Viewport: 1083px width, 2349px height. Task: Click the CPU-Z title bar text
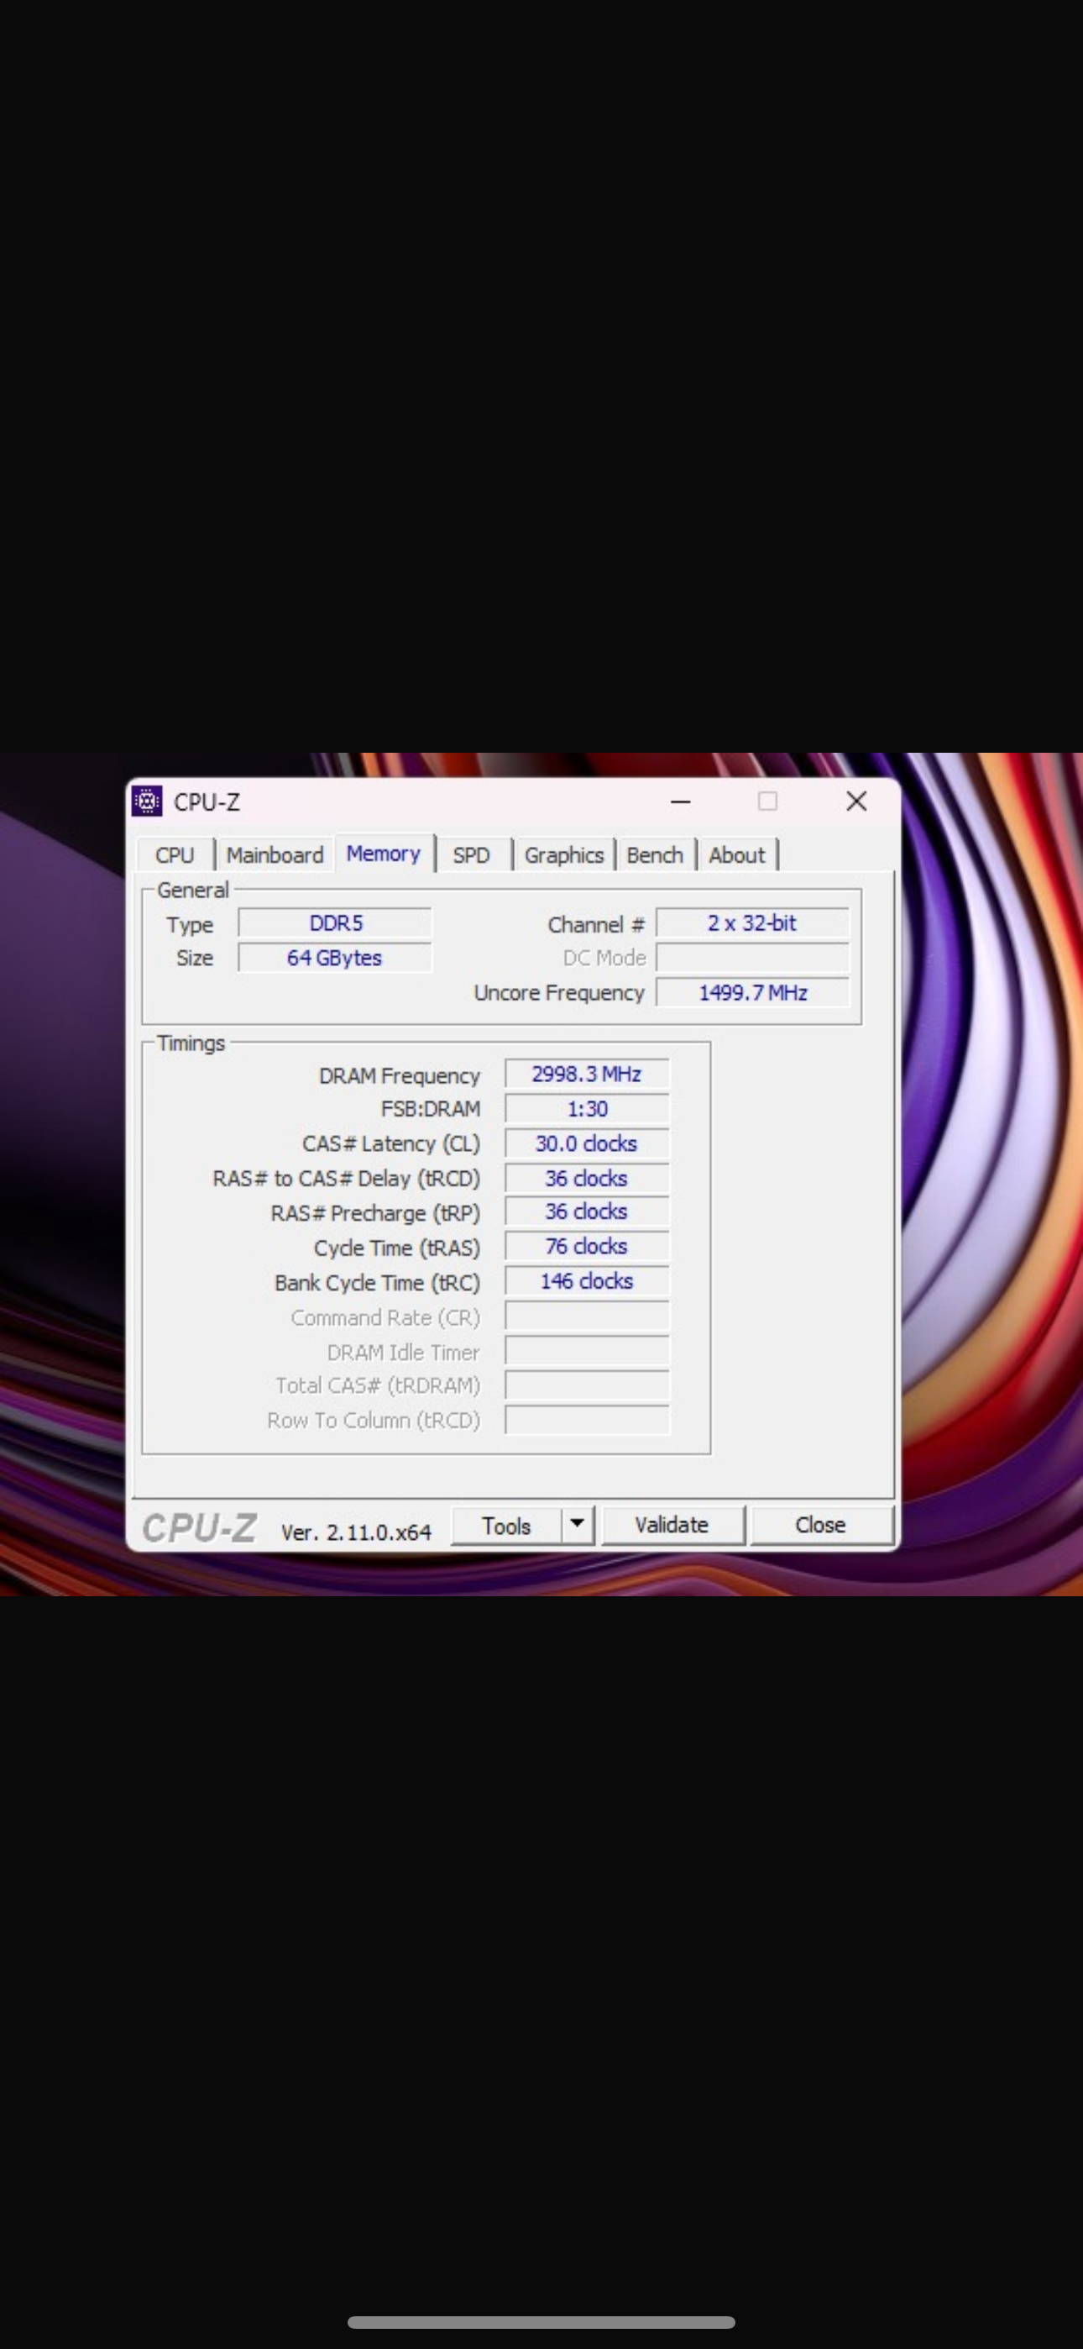207,802
